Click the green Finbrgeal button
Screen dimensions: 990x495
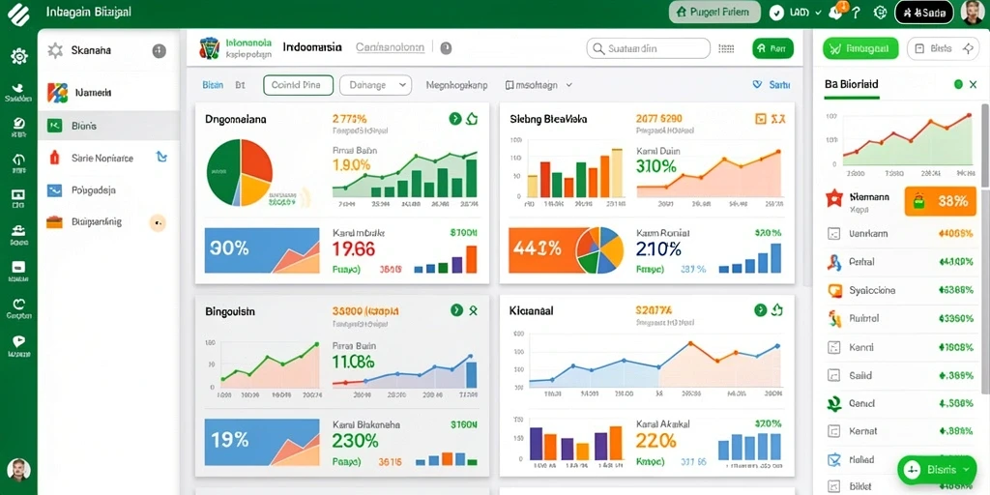pos(859,48)
